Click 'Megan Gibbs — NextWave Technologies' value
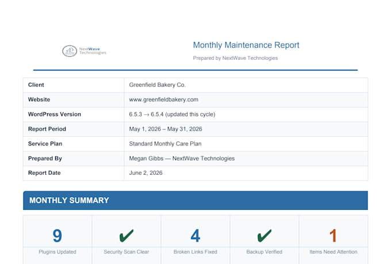 pyautogui.click(x=182, y=158)
